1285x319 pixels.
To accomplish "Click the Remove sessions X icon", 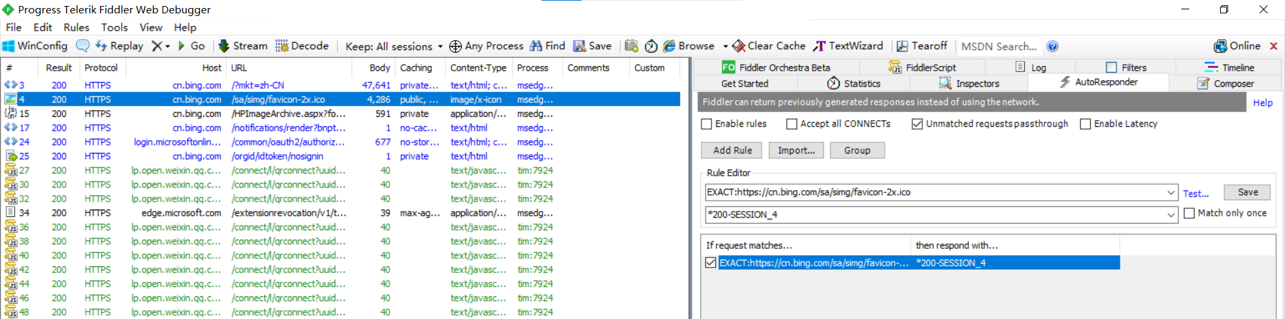I will [x=157, y=46].
